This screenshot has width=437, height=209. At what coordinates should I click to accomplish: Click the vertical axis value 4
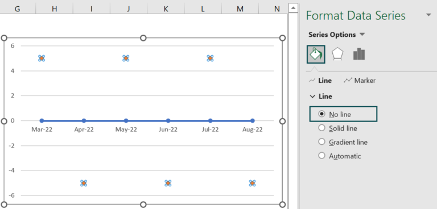point(13,70)
